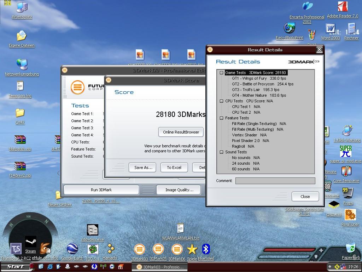The width and height of the screenshot is (362, 272).
Task: Open Image Quality... settings
Action: [x=179, y=190]
